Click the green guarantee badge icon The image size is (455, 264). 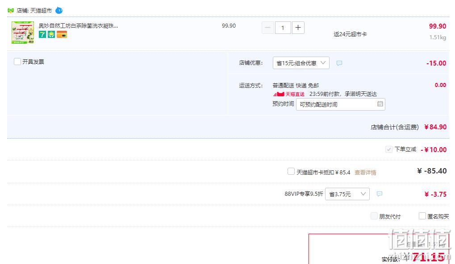point(51,34)
